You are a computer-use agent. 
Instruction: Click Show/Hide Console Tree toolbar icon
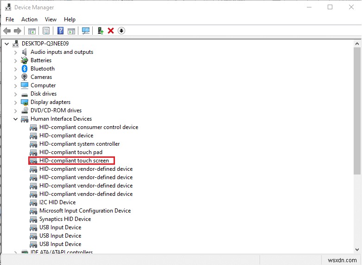[x=32, y=31]
